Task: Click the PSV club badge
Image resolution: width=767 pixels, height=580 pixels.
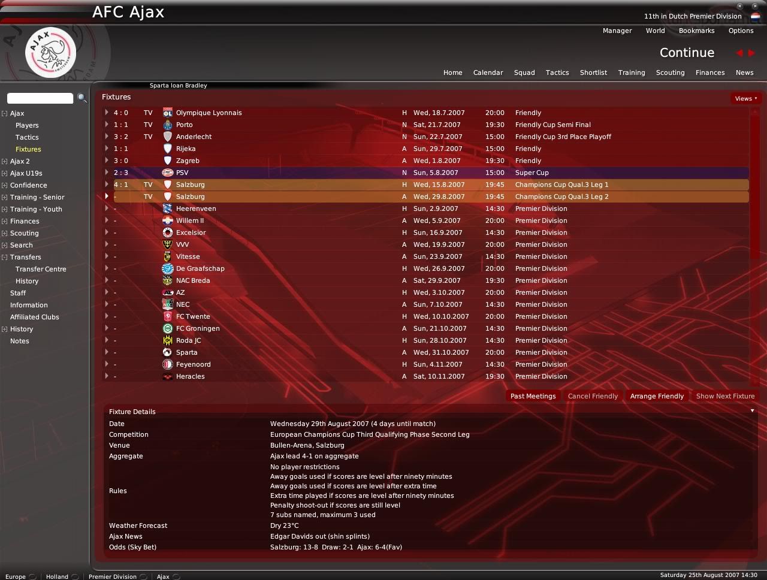Action: (168, 173)
